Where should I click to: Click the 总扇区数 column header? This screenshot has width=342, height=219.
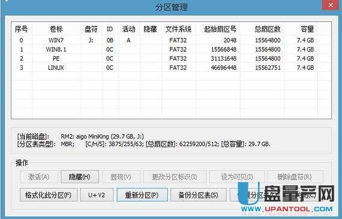click(x=268, y=29)
